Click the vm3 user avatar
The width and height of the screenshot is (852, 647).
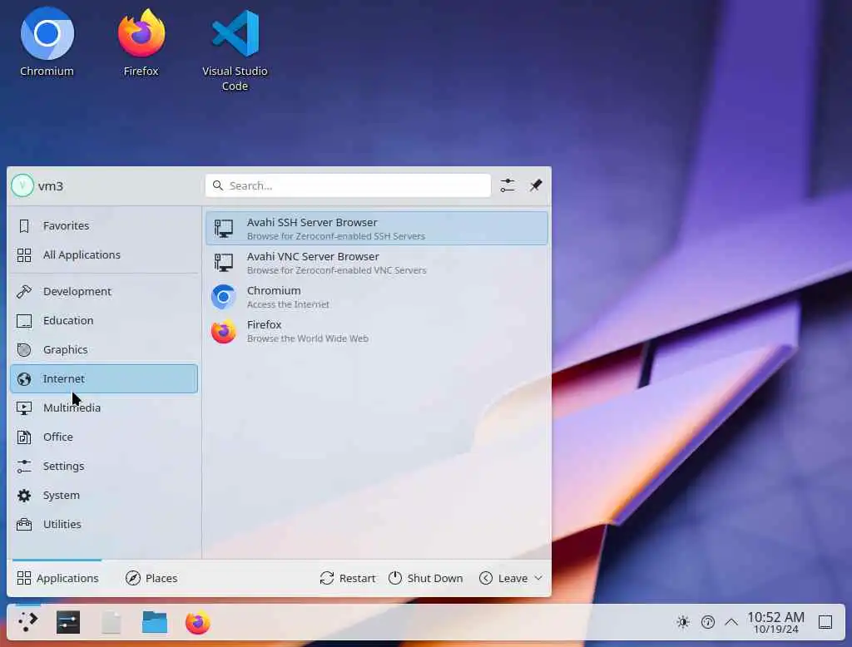(22, 185)
